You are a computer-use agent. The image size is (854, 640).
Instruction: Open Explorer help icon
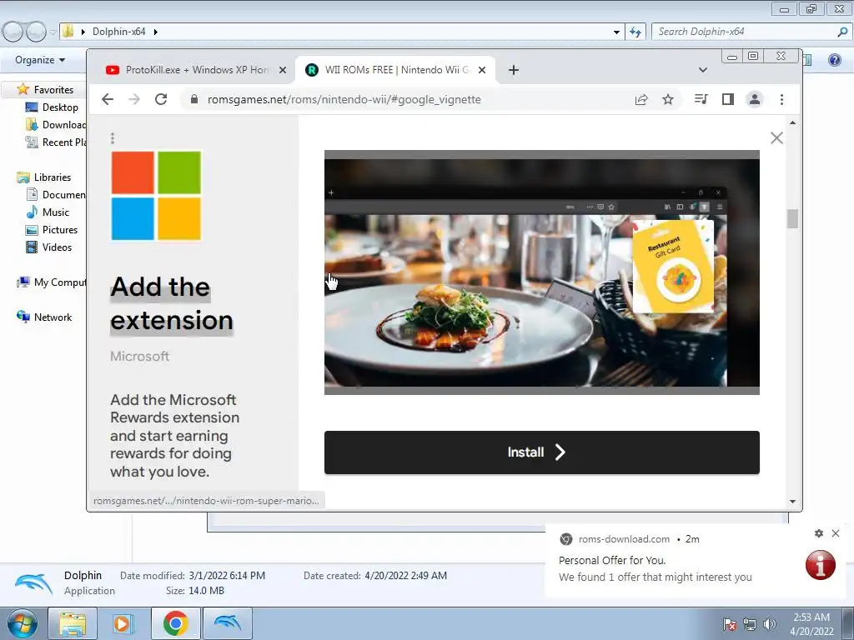pos(834,60)
